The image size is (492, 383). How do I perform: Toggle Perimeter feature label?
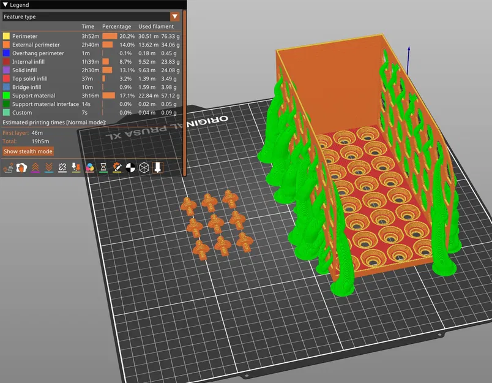pos(25,36)
